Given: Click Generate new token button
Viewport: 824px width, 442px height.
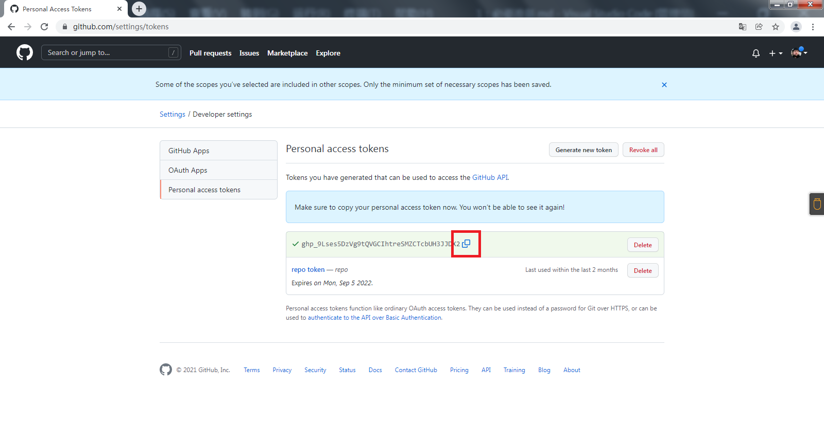Looking at the screenshot, I should pos(583,150).
